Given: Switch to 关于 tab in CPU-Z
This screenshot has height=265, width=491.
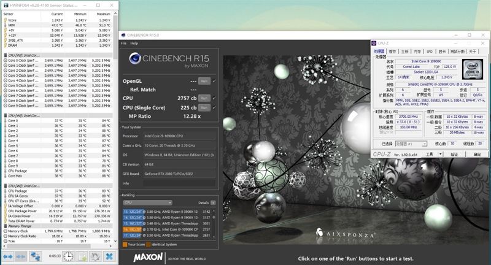Looking at the screenshot, I should coord(473,52).
